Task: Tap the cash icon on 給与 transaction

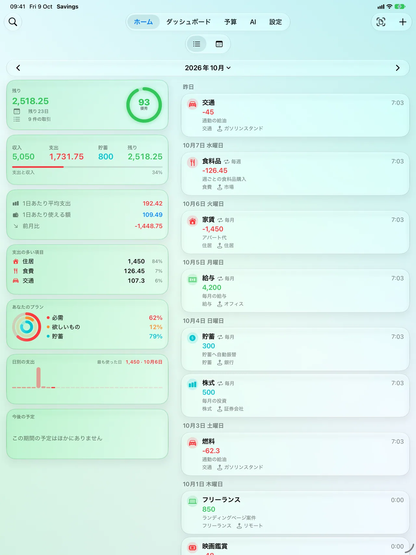Action: click(192, 280)
